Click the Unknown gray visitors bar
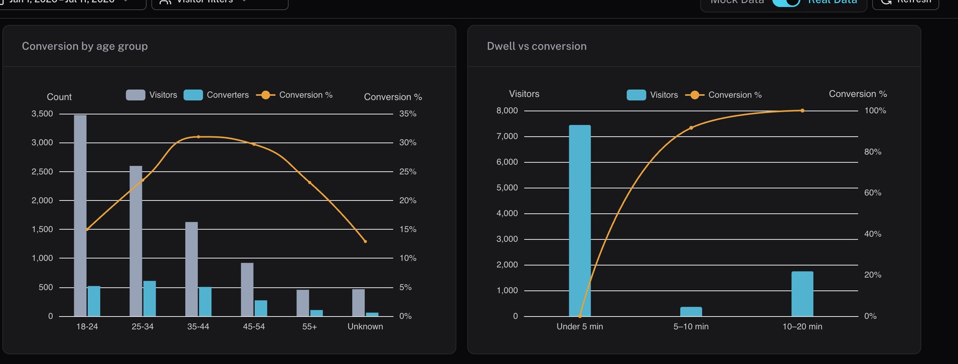This screenshot has width=958, height=364. pos(358,303)
